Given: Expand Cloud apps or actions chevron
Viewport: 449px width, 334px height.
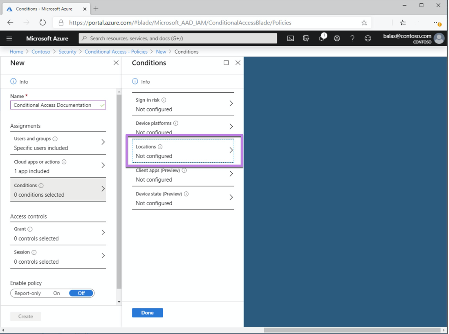Looking at the screenshot, I should (103, 165).
